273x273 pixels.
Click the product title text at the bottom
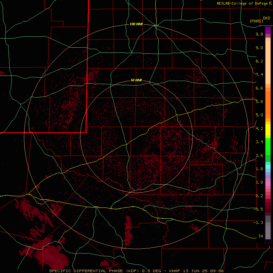(x=136, y=271)
